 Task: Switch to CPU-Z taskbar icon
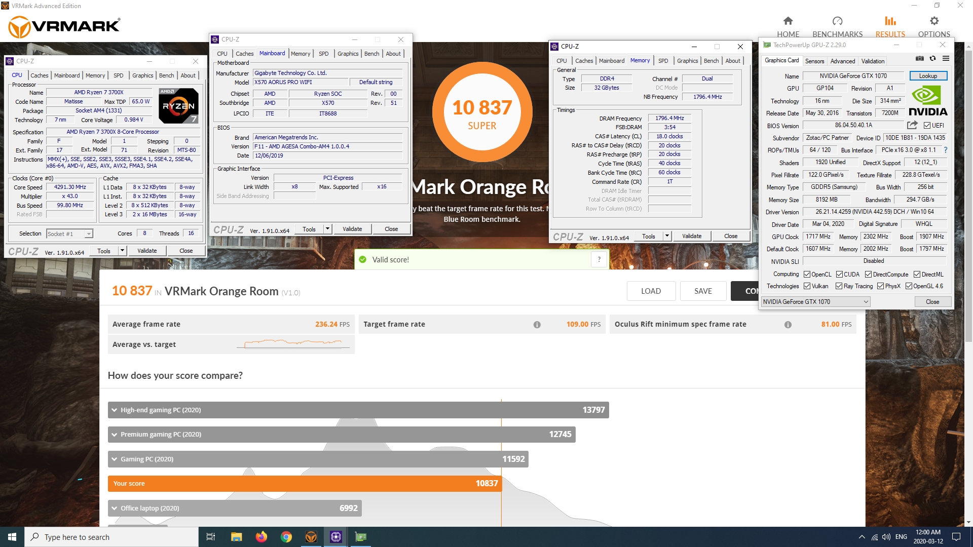point(335,537)
